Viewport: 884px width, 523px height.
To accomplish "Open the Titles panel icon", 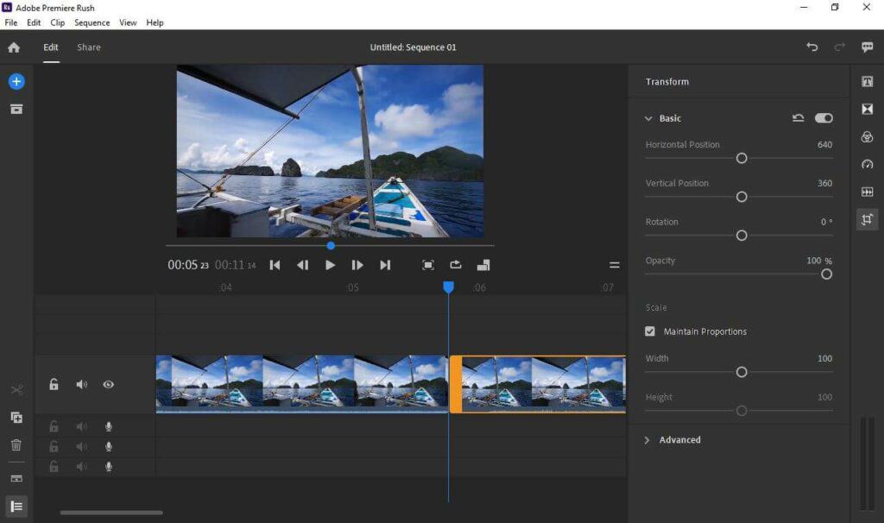I will [x=867, y=82].
